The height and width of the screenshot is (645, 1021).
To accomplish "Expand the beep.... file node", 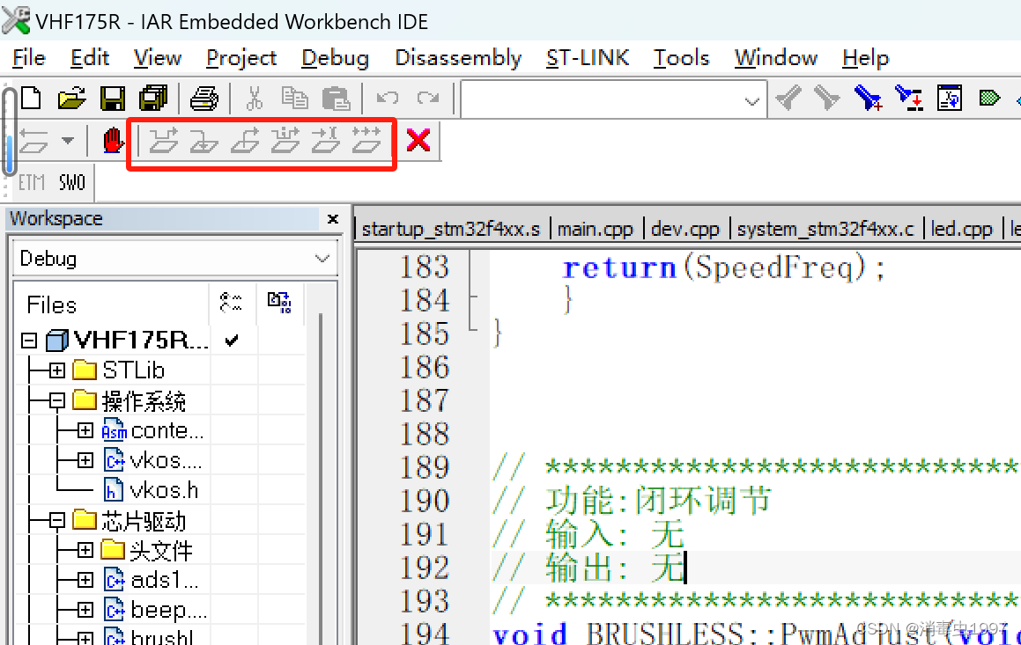I will (x=85, y=610).
